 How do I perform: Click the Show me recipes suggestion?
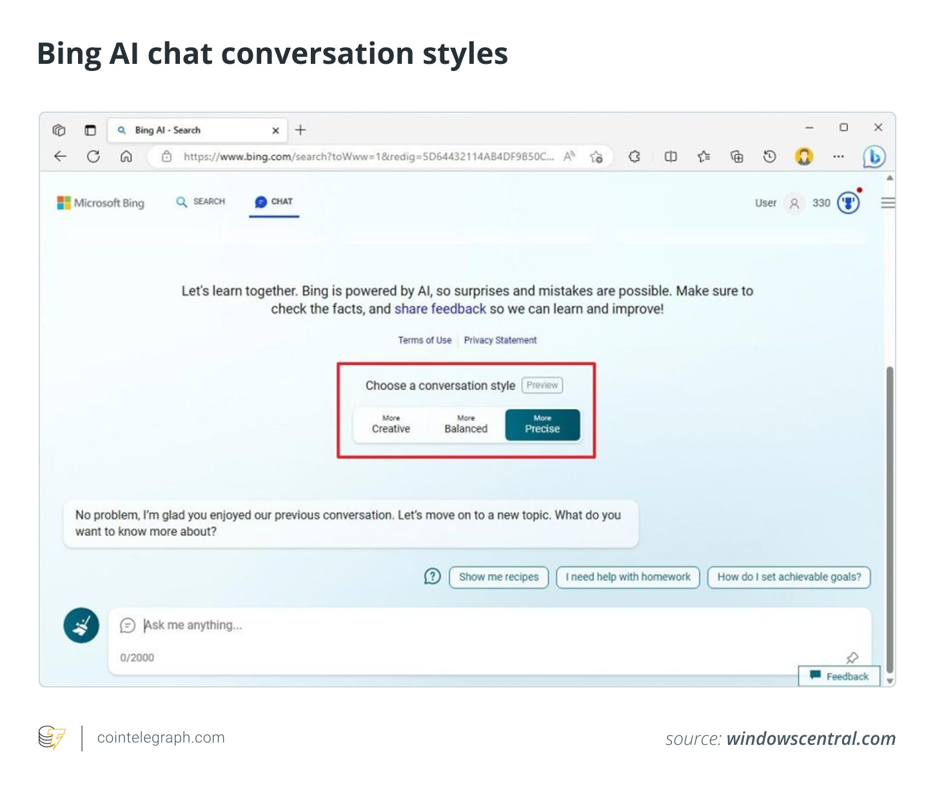[498, 577]
